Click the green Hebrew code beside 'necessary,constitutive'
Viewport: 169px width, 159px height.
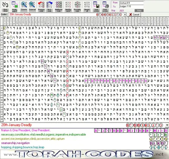(x=158, y=135)
